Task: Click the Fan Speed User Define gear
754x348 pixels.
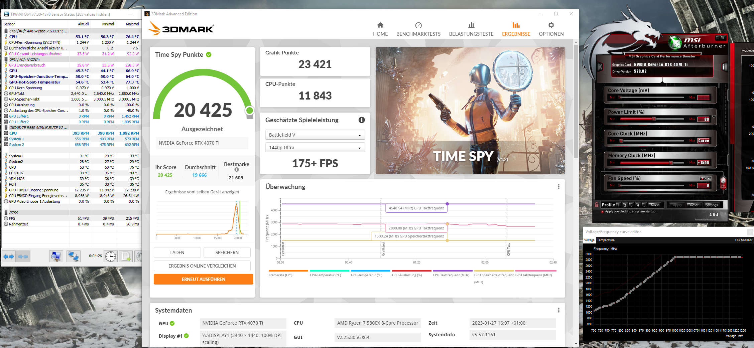Action: point(723,183)
